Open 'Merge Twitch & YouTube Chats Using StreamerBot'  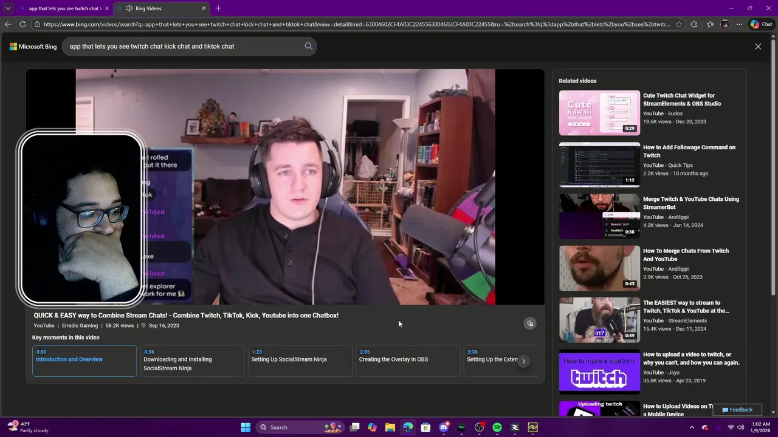[691, 203]
